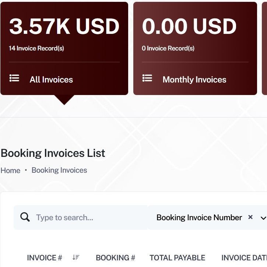The height and width of the screenshot is (267, 267).
Task: Click the list icon beside All Invoices
Action: click(14, 78)
